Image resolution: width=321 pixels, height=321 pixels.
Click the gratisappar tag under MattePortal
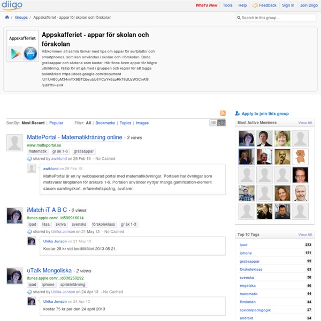83,151
